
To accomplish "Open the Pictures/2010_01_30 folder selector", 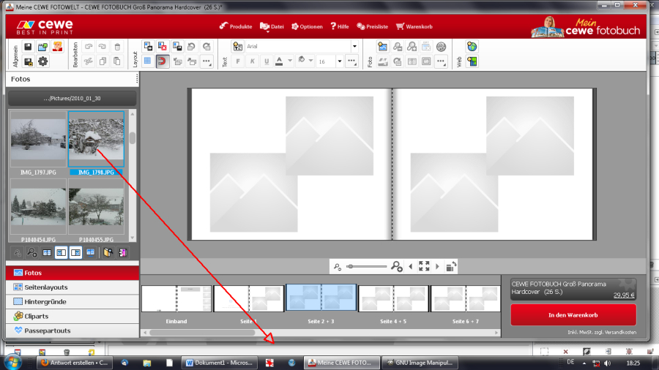I will (72, 99).
